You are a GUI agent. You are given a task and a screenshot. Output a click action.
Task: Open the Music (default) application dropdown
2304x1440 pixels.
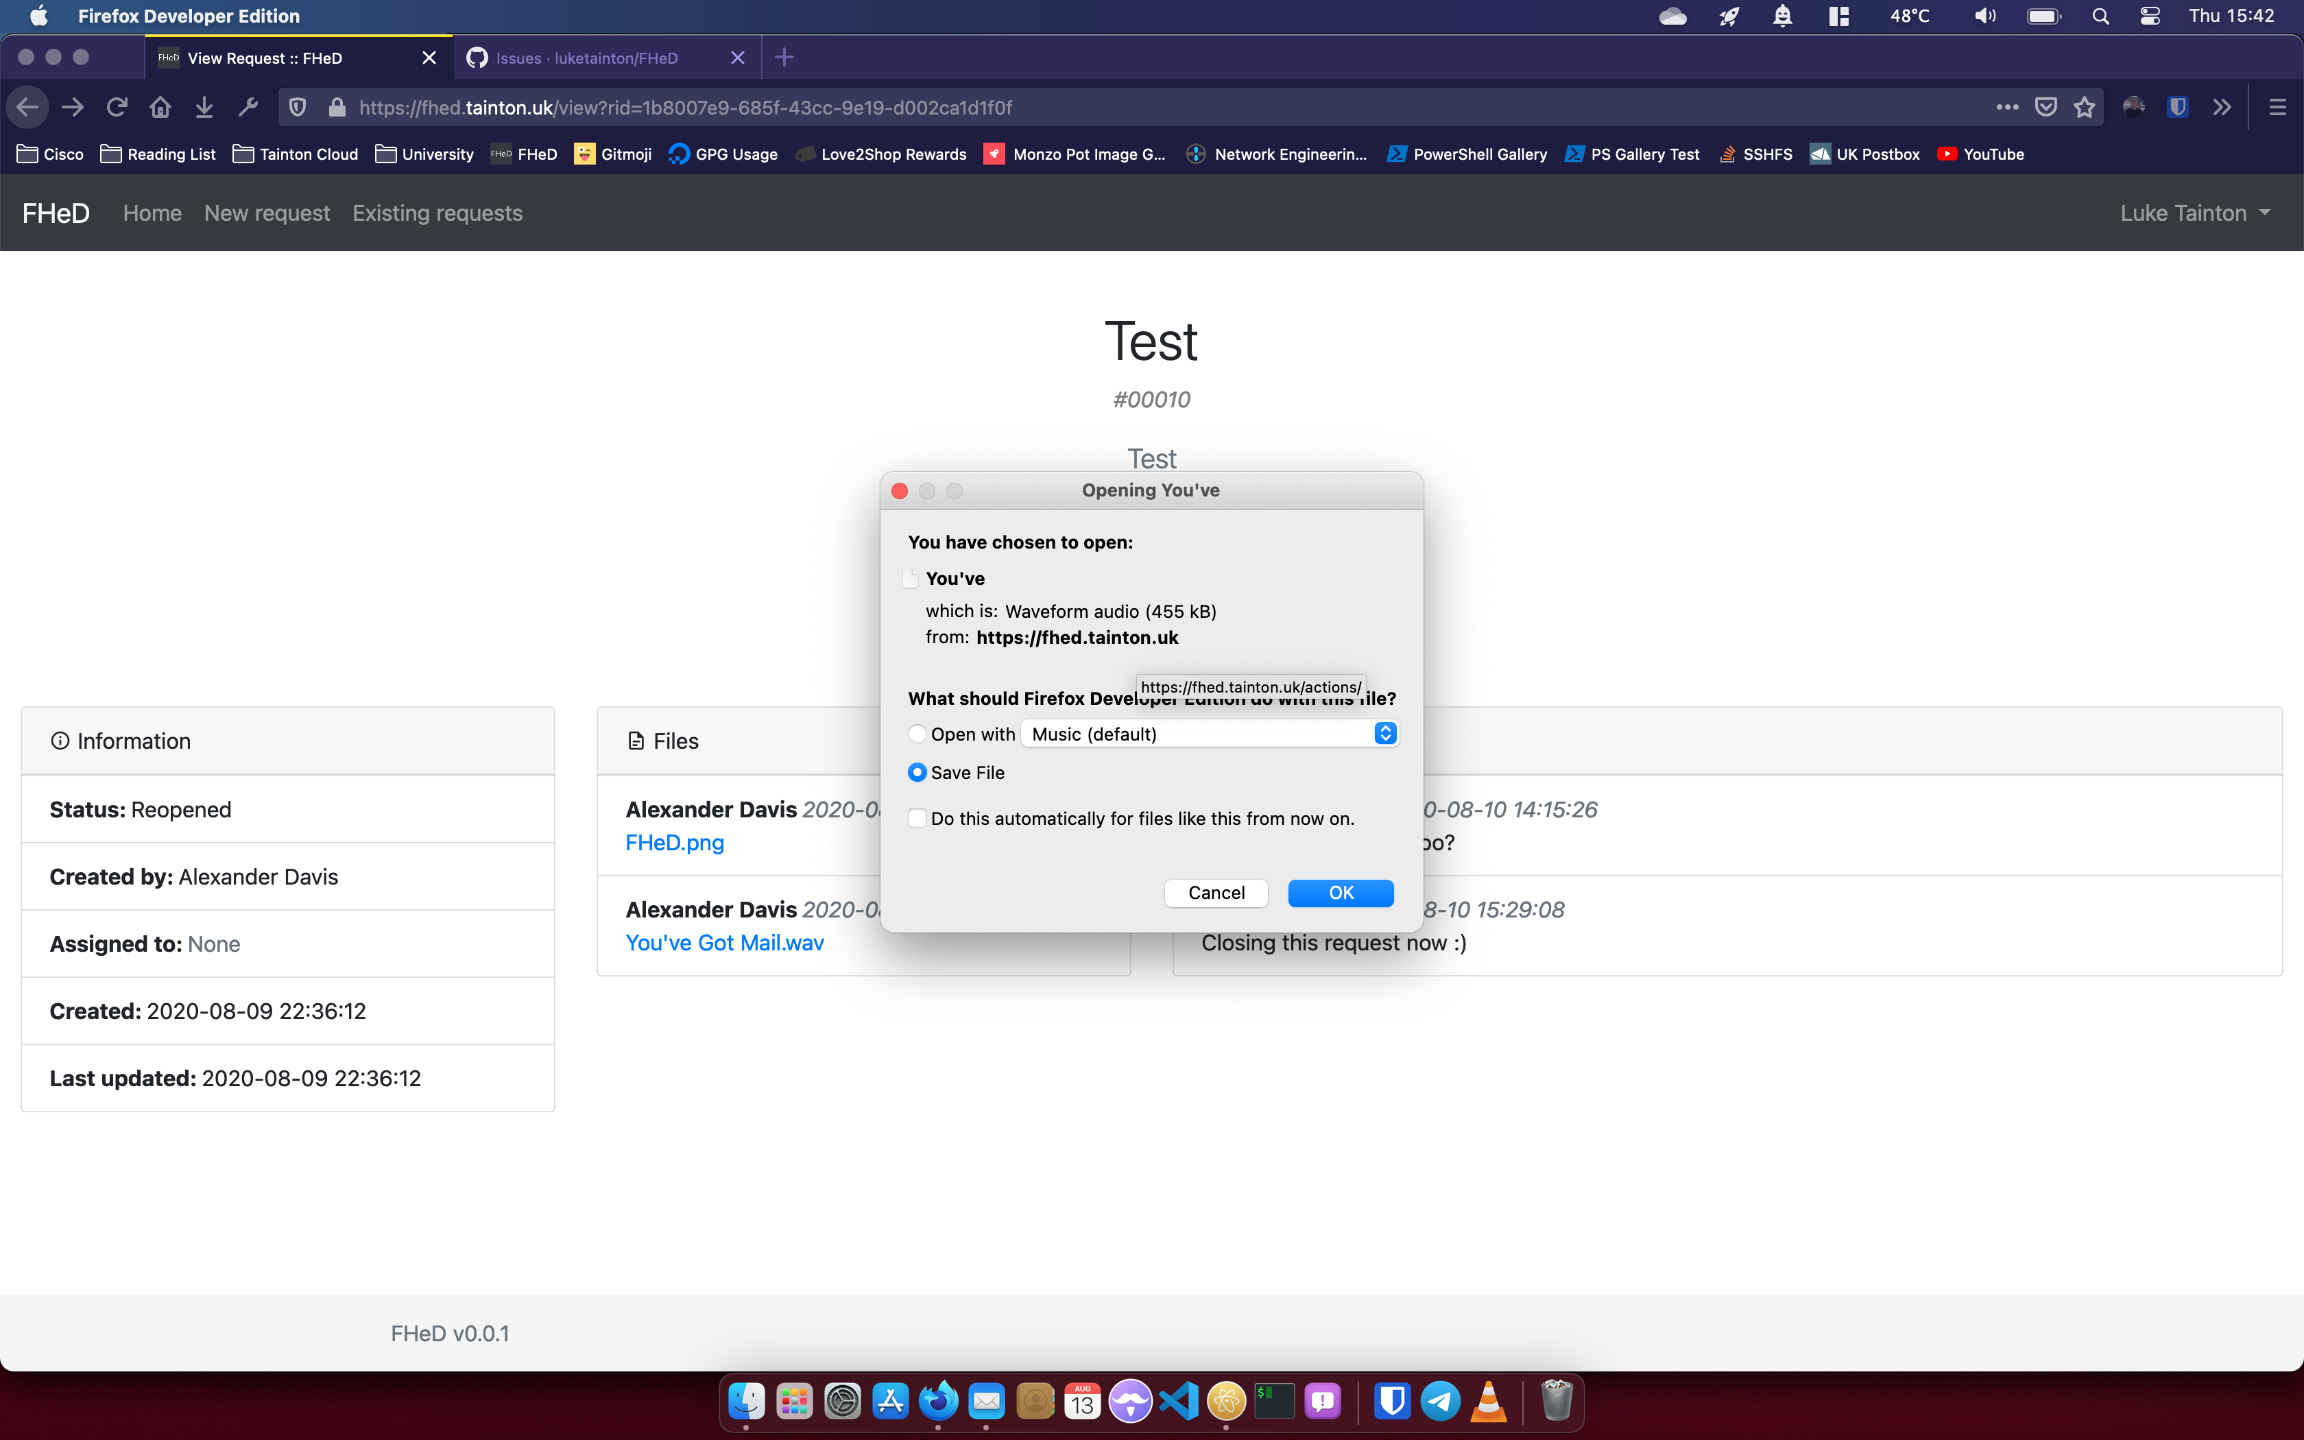[x=1209, y=733]
